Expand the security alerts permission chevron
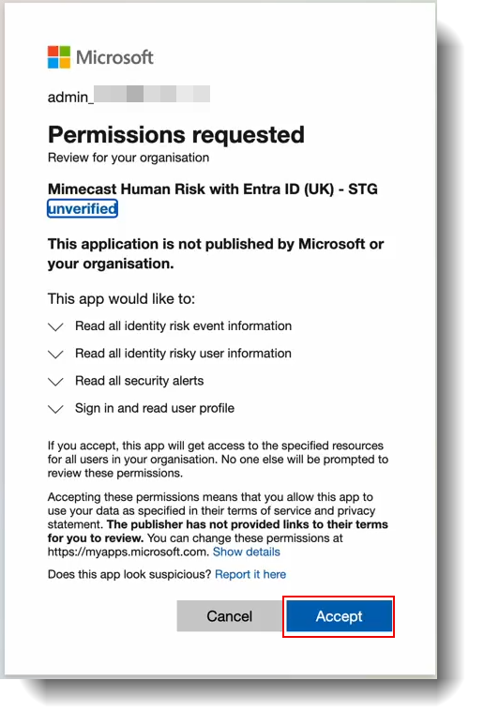The width and height of the screenshot is (484, 726). (x=55, y=382)
